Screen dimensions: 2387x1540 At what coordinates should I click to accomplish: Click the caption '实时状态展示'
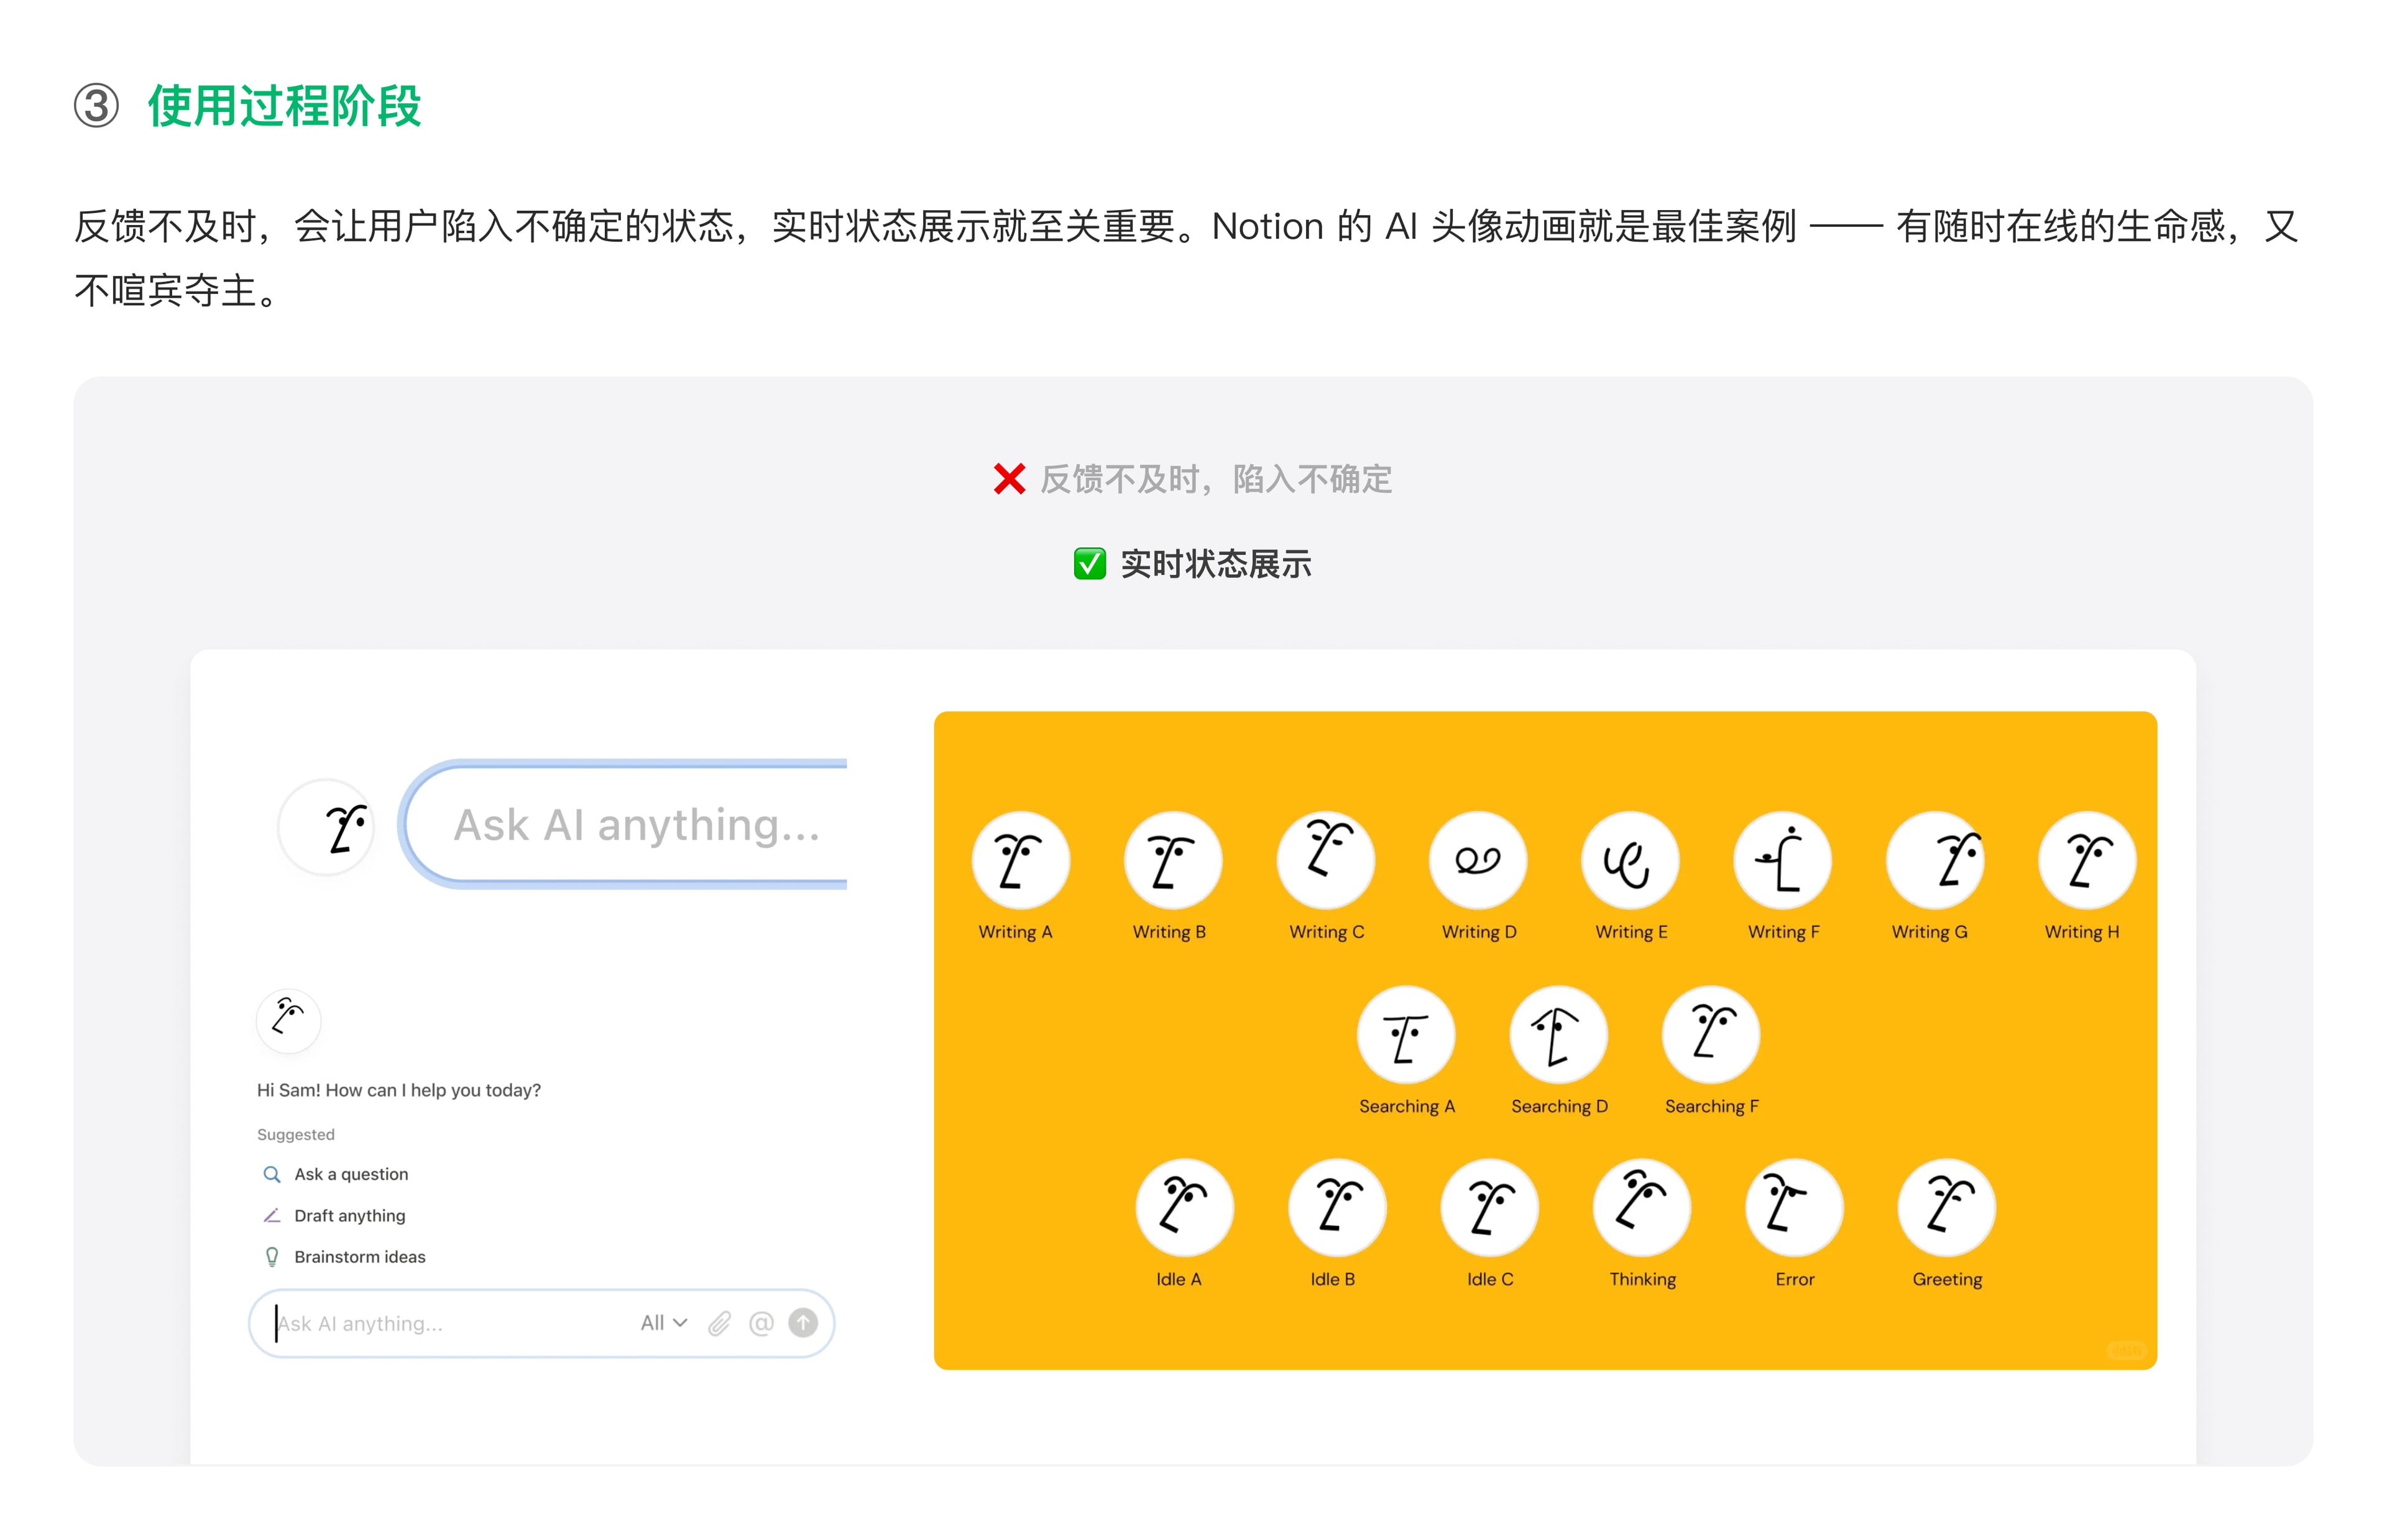(x=1215, y=564)
